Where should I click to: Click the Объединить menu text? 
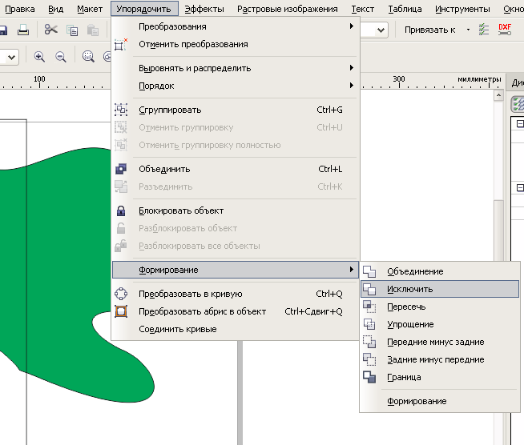pyautogui.click(x=164, y=169)
